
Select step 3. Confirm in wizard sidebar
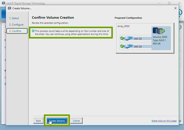(x=17, y=31)
